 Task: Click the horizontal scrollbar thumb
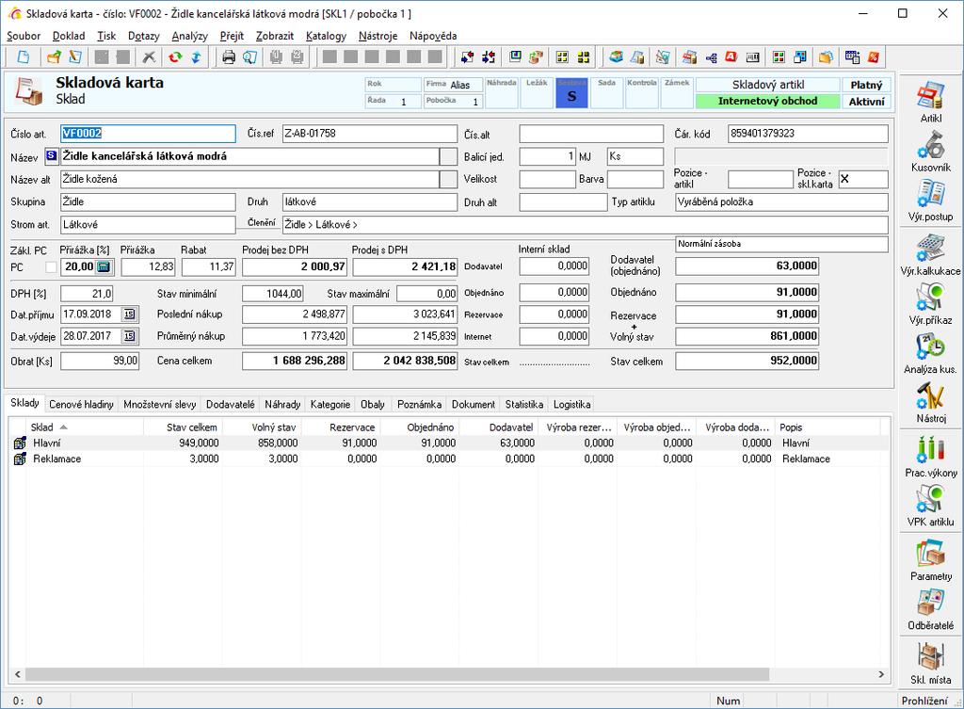click(397, 674)
